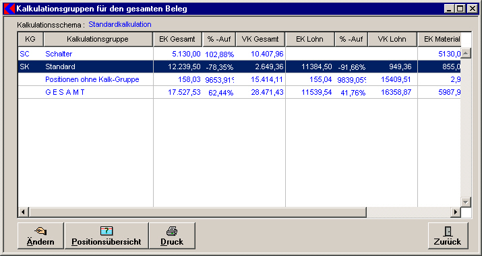The width and height of the screenshot is (482, 256).
Task: Select the Positionen ohne Kalk-Gruppe row
Action: tap(239, 79)
